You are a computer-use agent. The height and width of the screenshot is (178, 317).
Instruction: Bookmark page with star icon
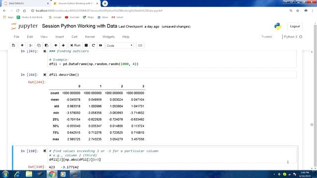click(298, 11)
